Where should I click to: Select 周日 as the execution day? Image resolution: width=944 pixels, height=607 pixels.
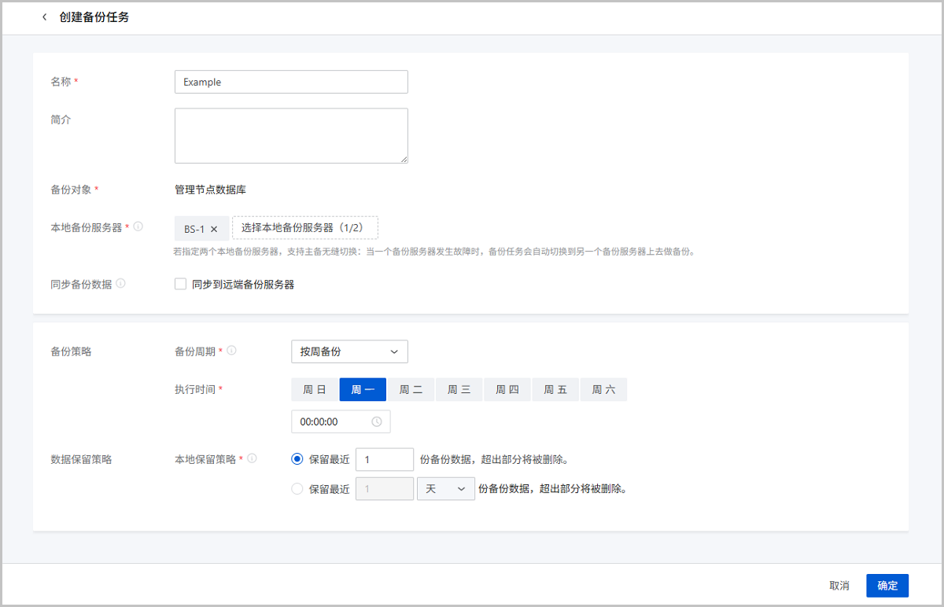click(315, 390)
